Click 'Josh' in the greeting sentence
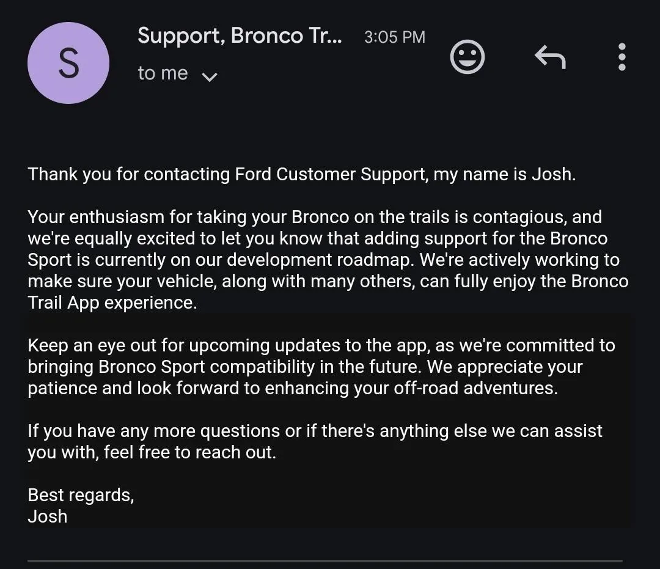This screenshot has height=569, width=660. point(552,174)
